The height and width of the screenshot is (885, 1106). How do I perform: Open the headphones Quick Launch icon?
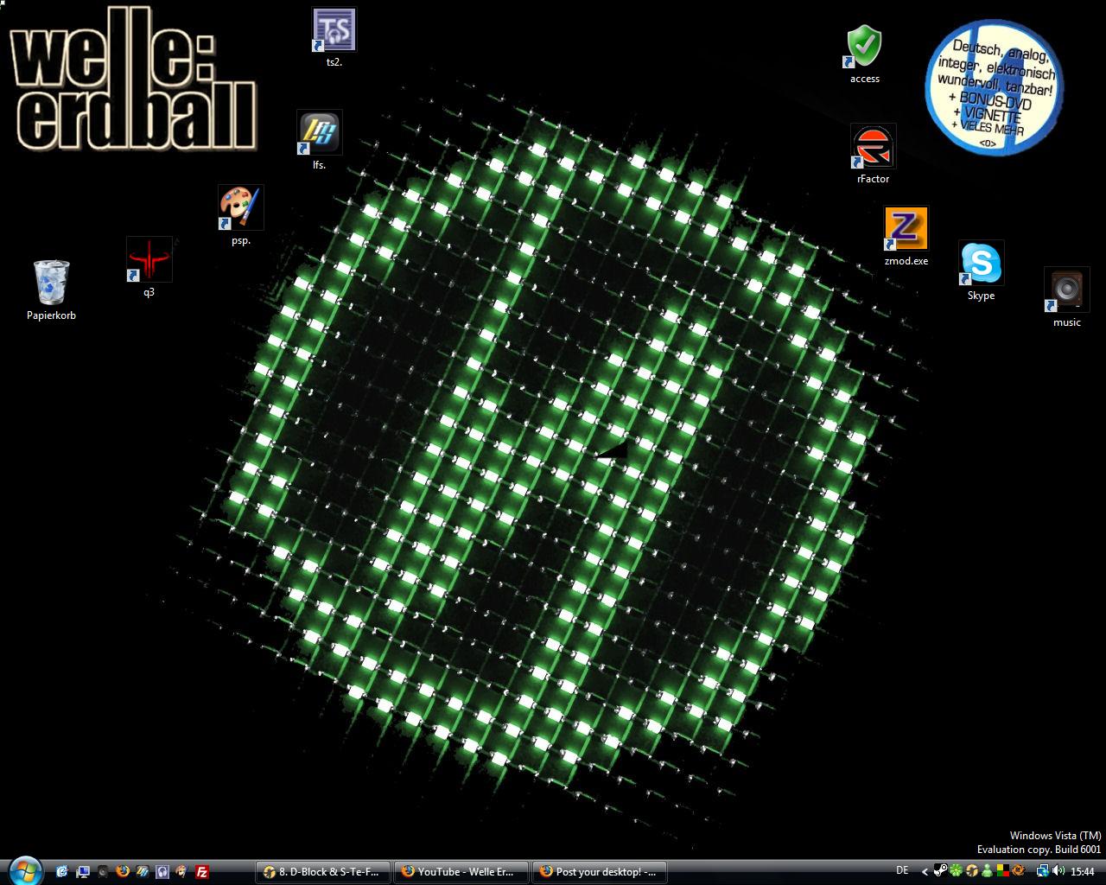(x=162, y=872)
